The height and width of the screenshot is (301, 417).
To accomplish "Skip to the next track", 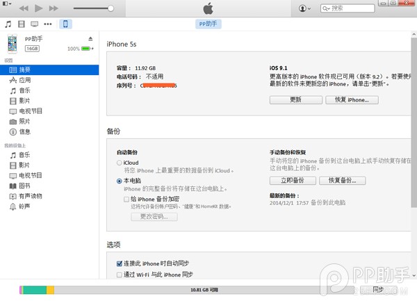I will [x=55, y=8].
